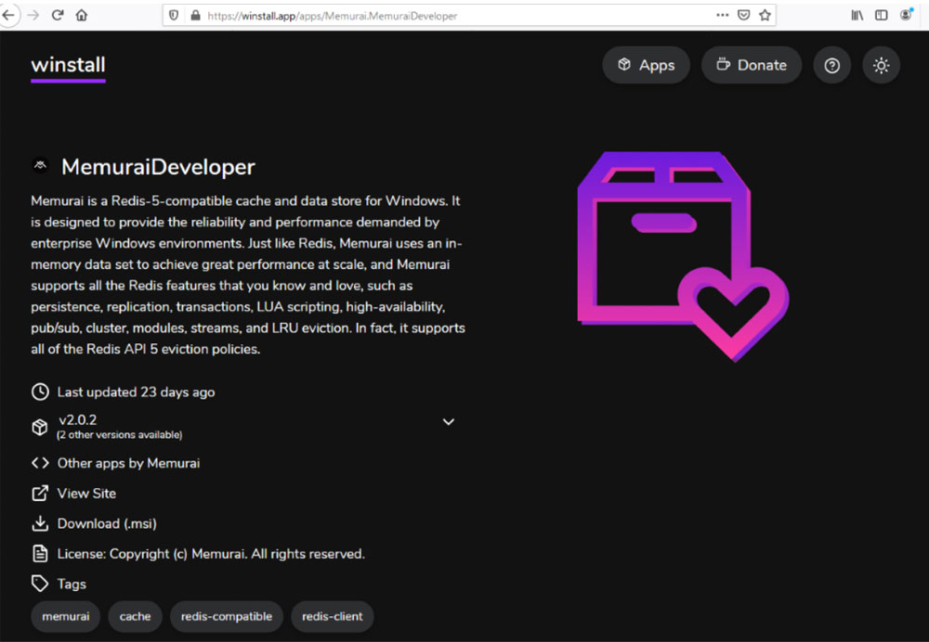The height and width of the screenshot is (642, 929).
Task: Click the winstall logo
Action: click(x=68, y=66)
